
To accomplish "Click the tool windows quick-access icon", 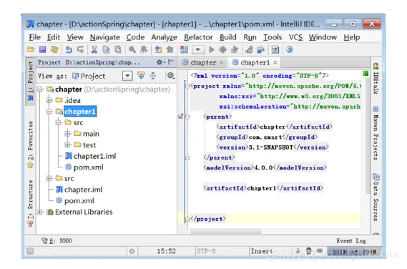I will (x=30, y=251).
